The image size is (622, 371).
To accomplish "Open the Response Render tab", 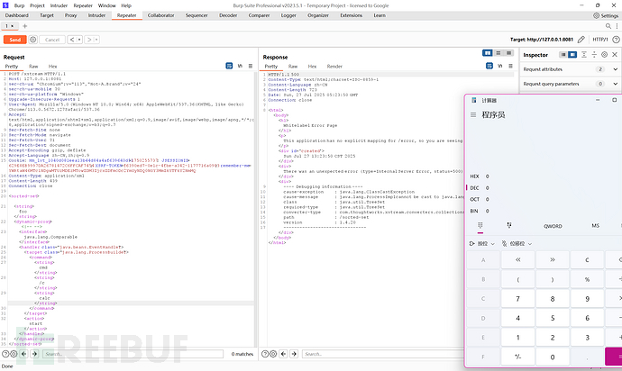I will [334, 66].
